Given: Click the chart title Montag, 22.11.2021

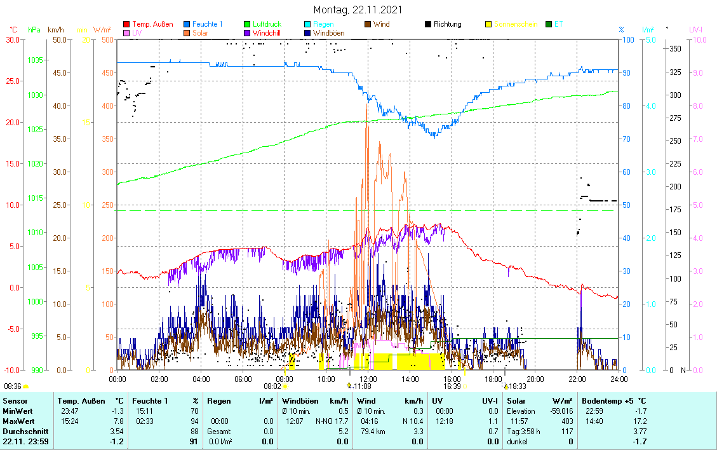Looking at the screenshot, I should pyautogui.click(x=358, y=10).
